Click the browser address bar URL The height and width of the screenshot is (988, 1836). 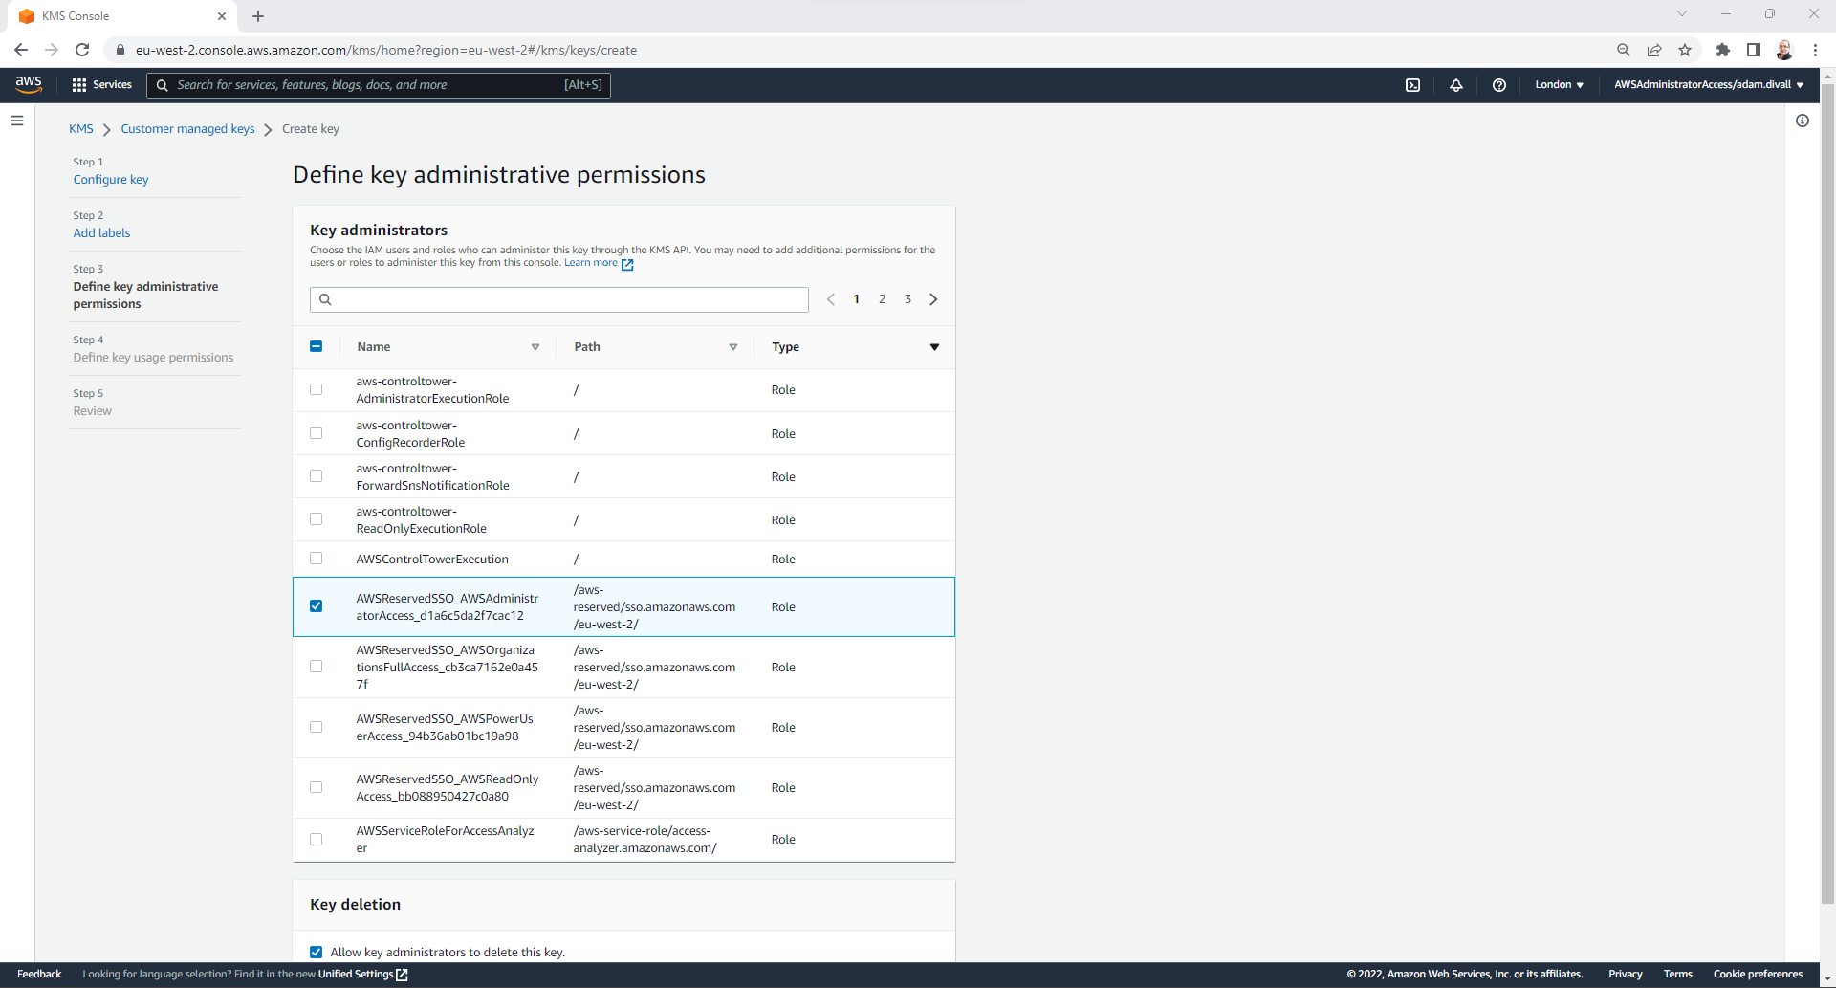pyautogui.click(x=386, y=50)
